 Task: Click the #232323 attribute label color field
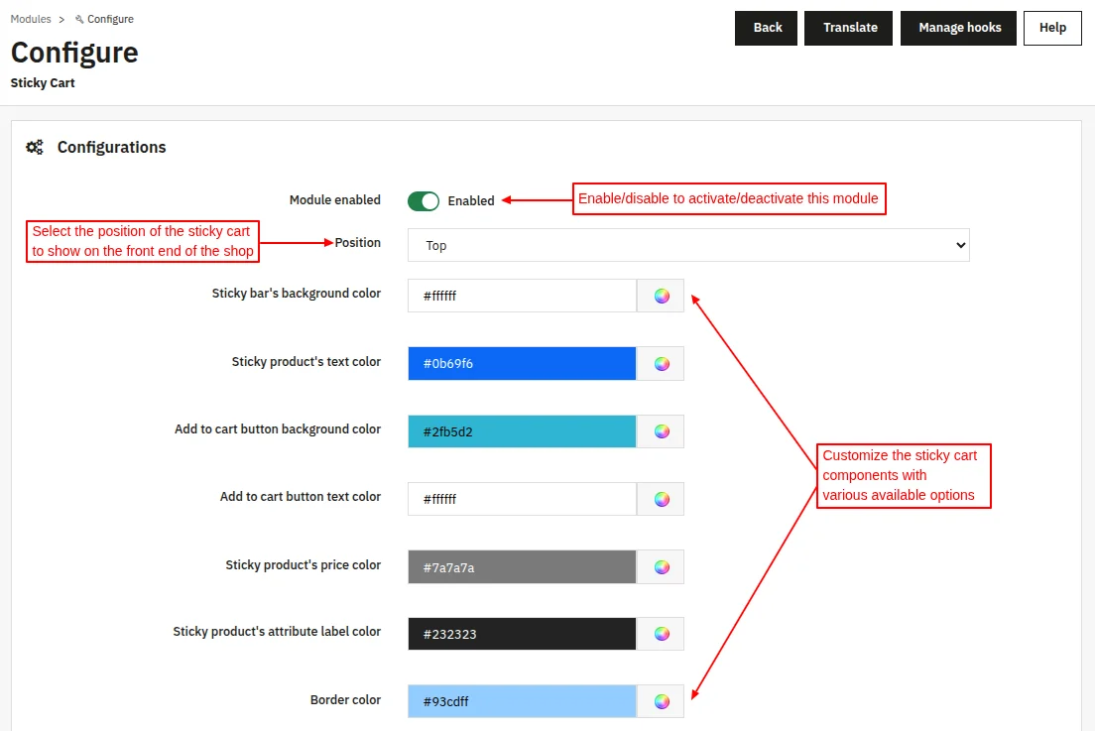(523, 634)
